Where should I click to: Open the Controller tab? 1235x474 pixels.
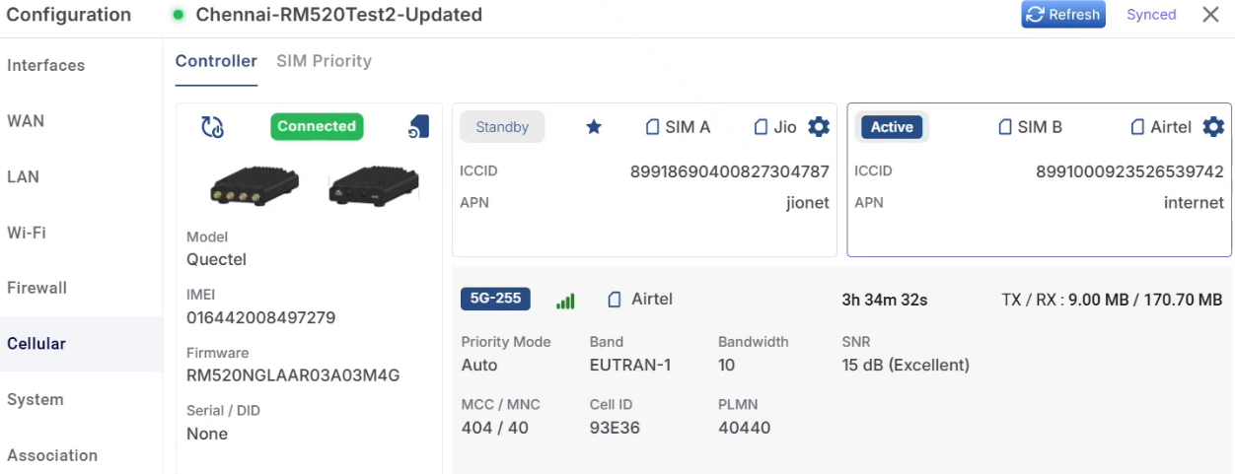(x=216, y=61)
